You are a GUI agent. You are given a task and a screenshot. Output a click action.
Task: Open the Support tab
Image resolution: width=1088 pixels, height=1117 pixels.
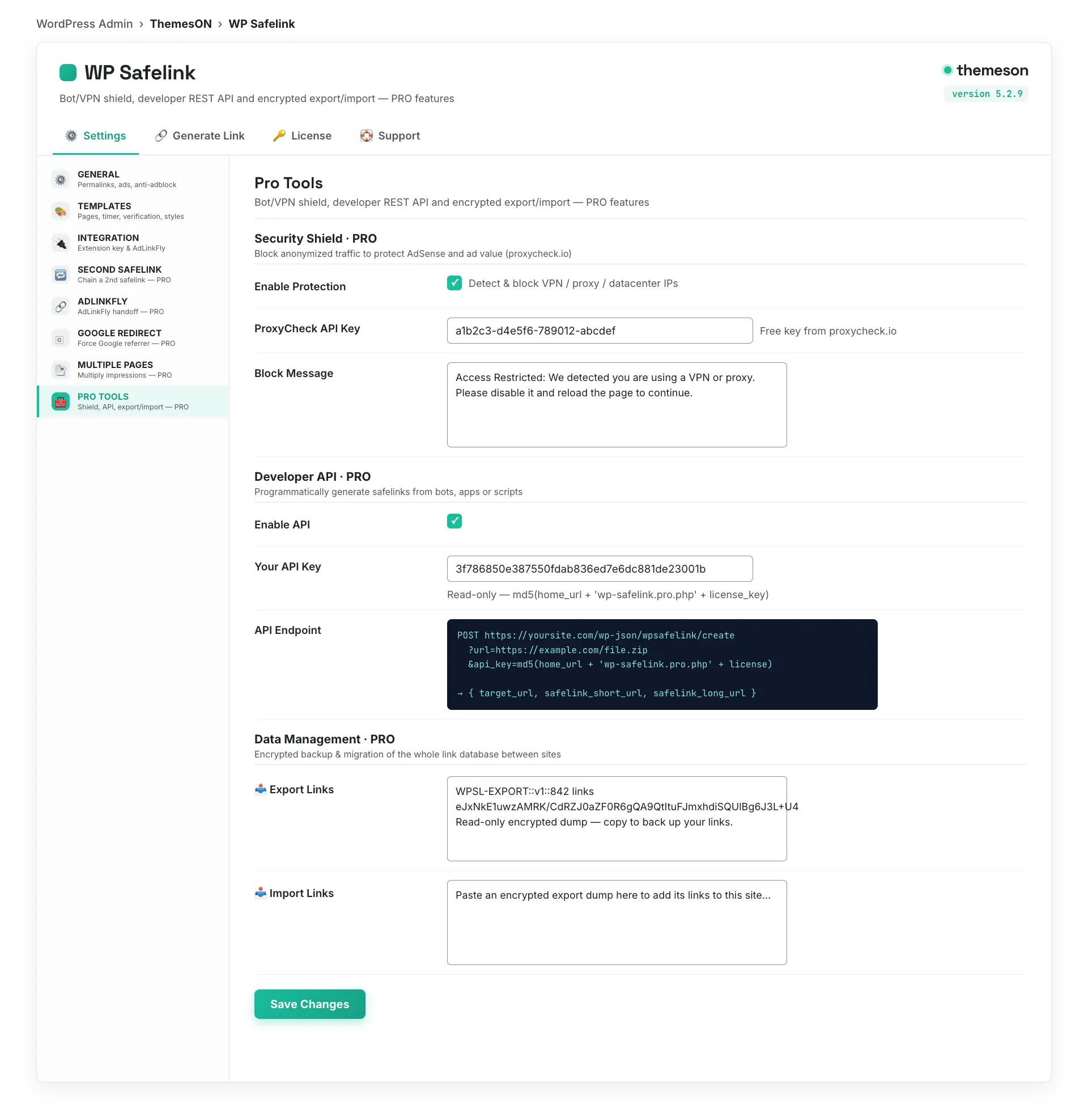click(390, 136)
